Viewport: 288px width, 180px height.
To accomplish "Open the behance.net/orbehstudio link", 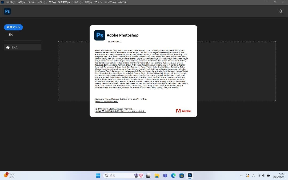I will coord(107,102).
